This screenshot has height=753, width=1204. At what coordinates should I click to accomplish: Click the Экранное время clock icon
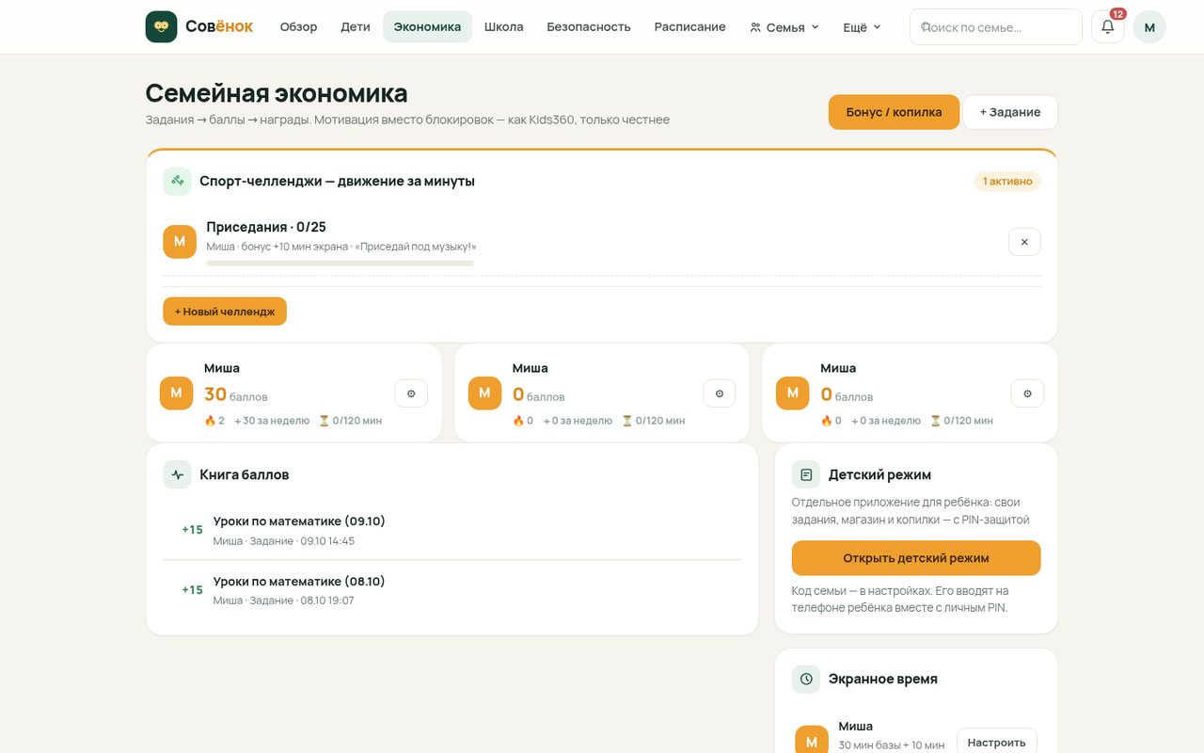[806, 679]
